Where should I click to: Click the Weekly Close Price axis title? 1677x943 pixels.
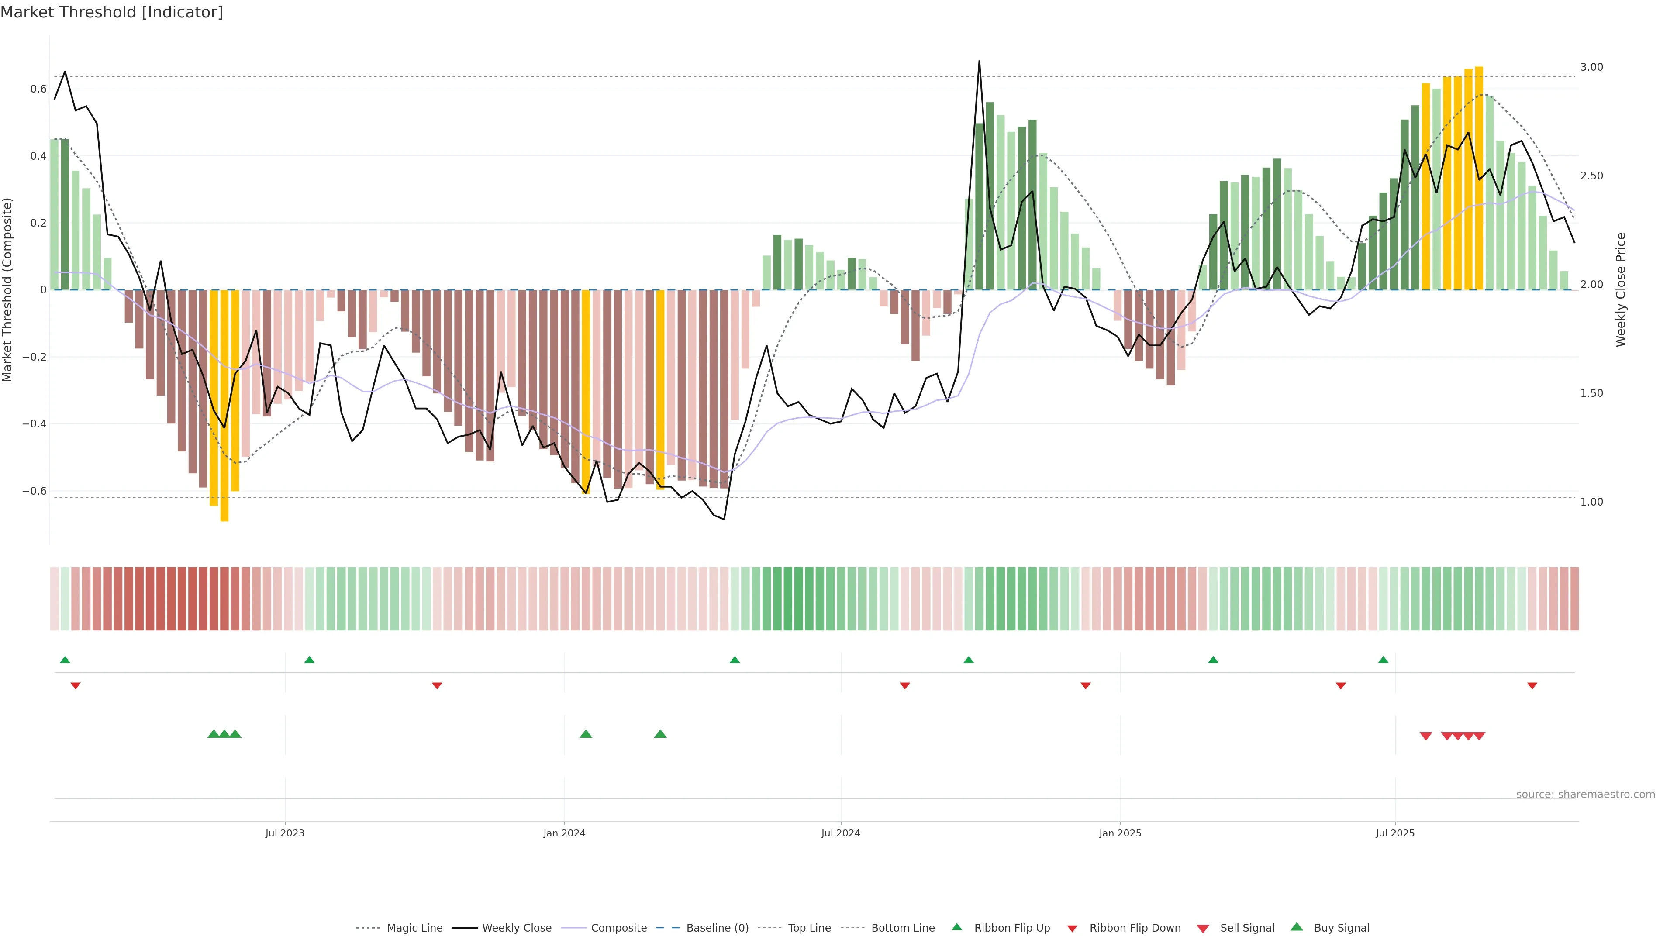1620,289
